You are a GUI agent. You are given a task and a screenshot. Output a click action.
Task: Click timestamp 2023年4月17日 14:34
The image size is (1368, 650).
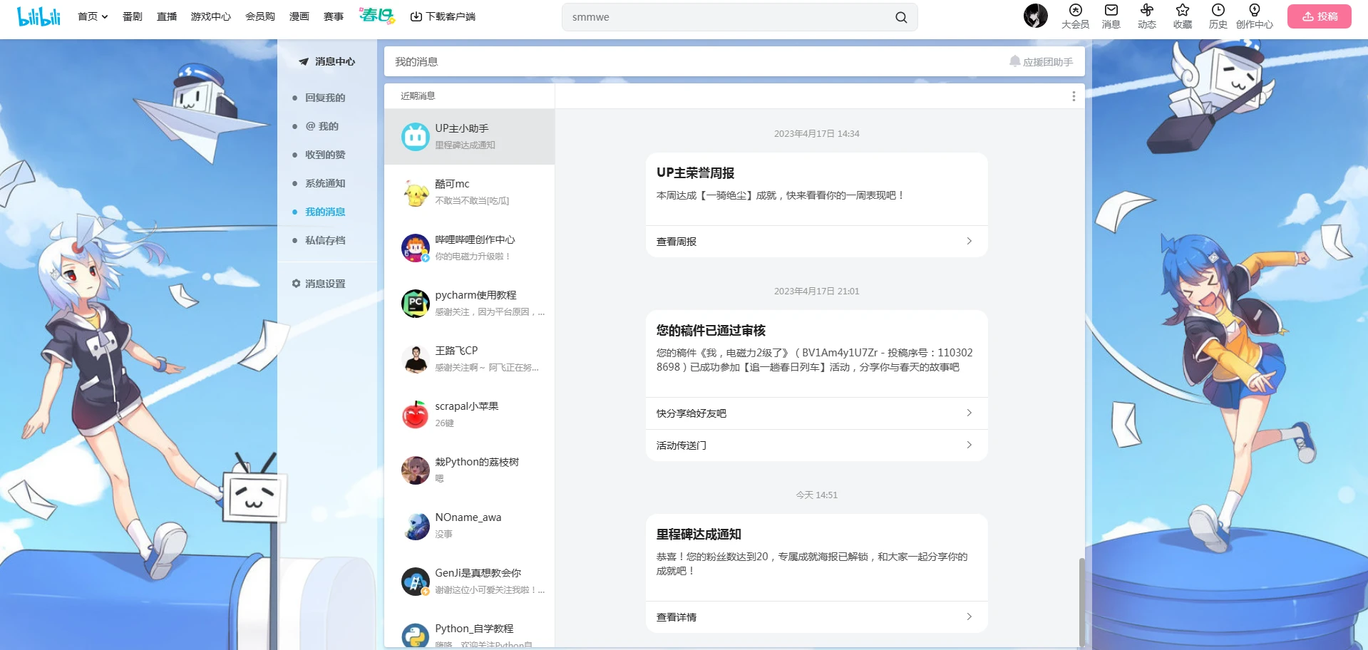pos(817,134)
